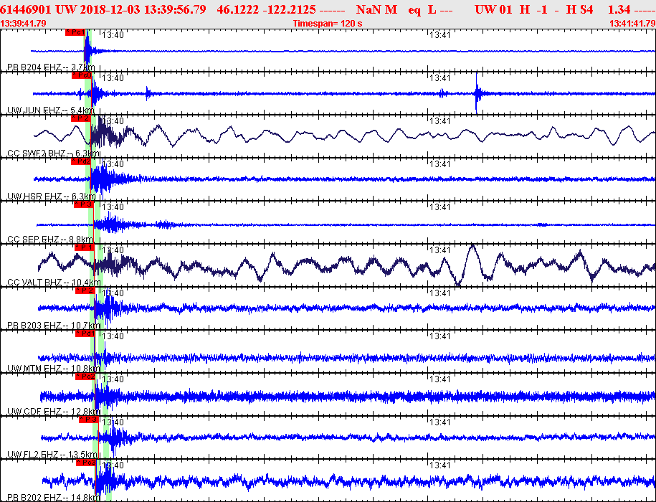Click the 13:40 time tick on SEP trace
The image size is (656, 502).
click(113, 207)
